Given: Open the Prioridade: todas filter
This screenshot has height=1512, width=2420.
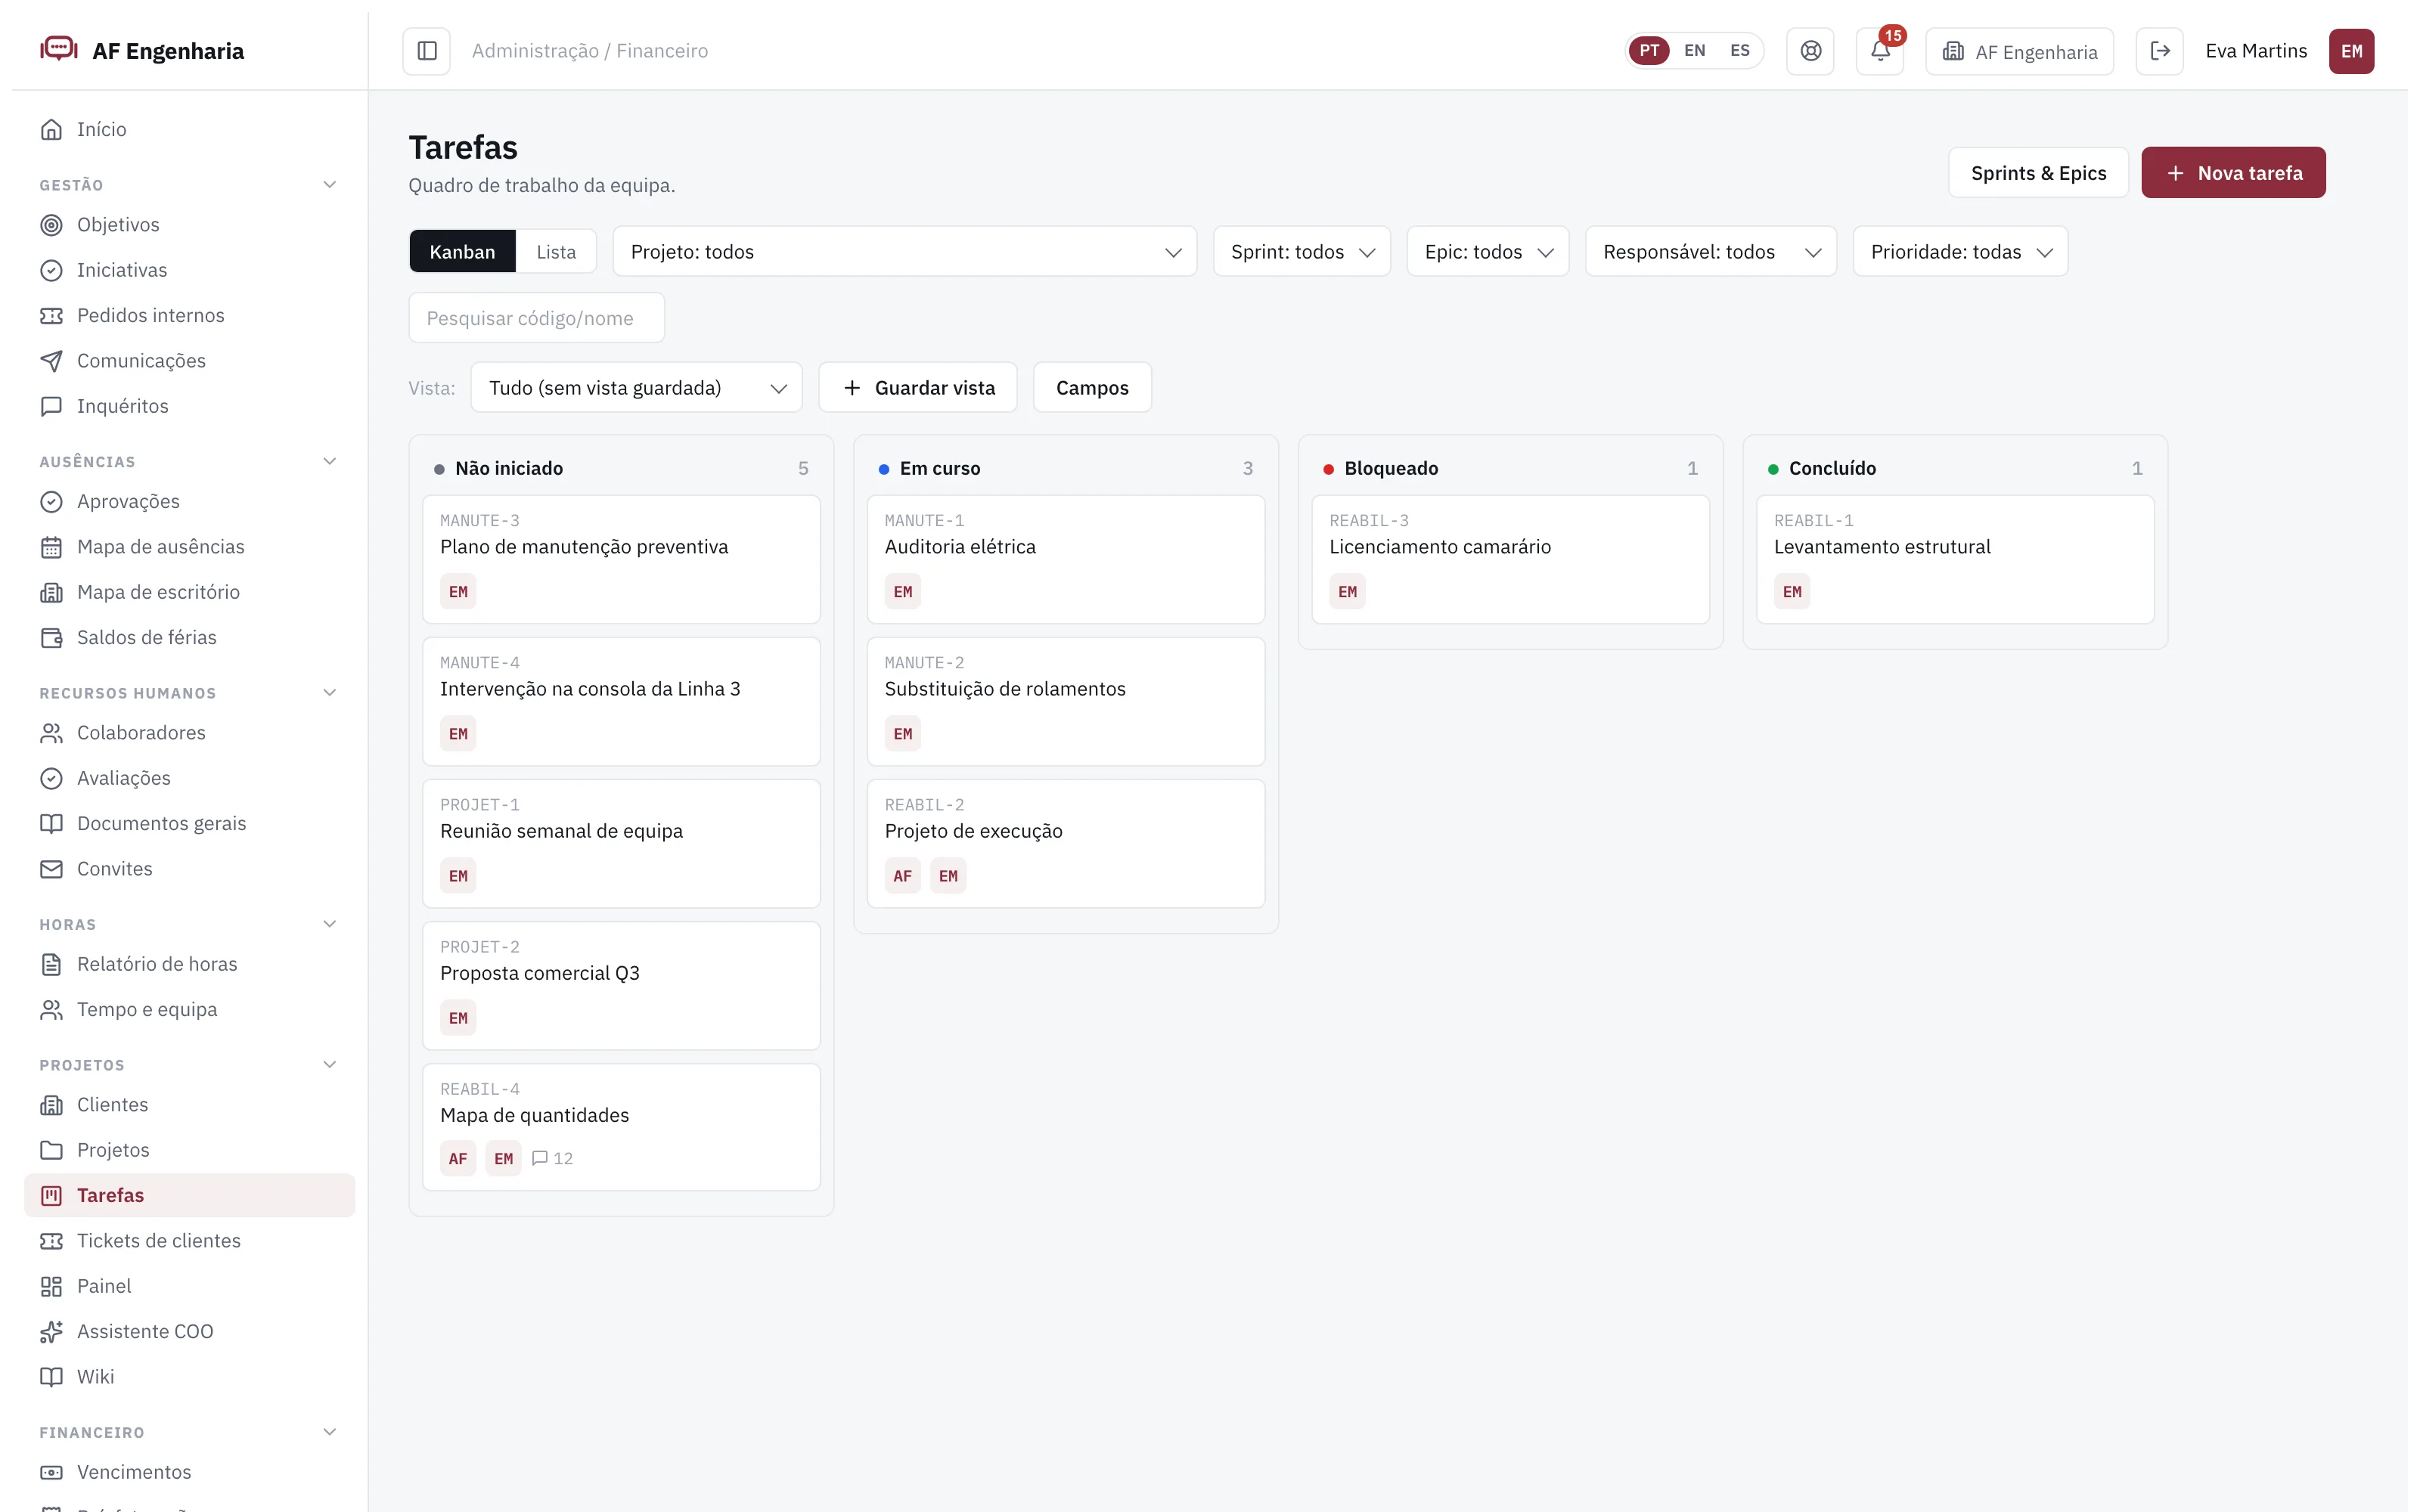Looking at the screenshot, I should click(1960, 252).
